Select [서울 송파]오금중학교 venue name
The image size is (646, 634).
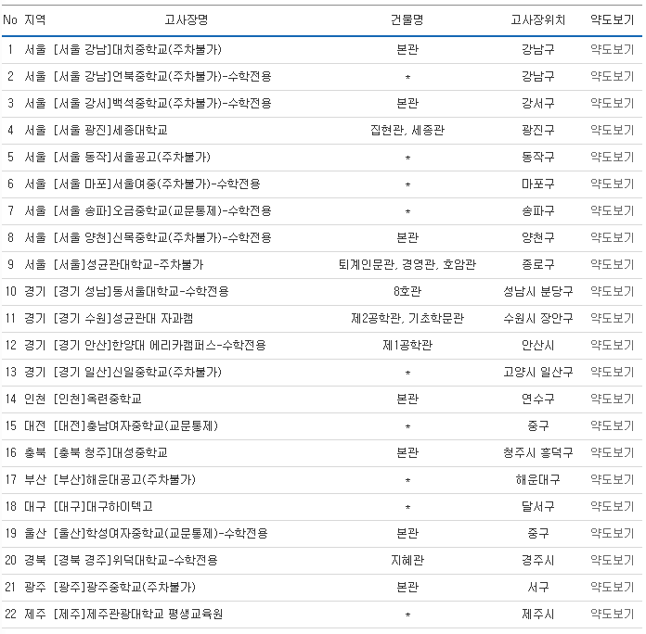(162, 211)
